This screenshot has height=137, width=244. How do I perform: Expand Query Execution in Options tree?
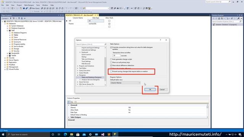[78, 70]
